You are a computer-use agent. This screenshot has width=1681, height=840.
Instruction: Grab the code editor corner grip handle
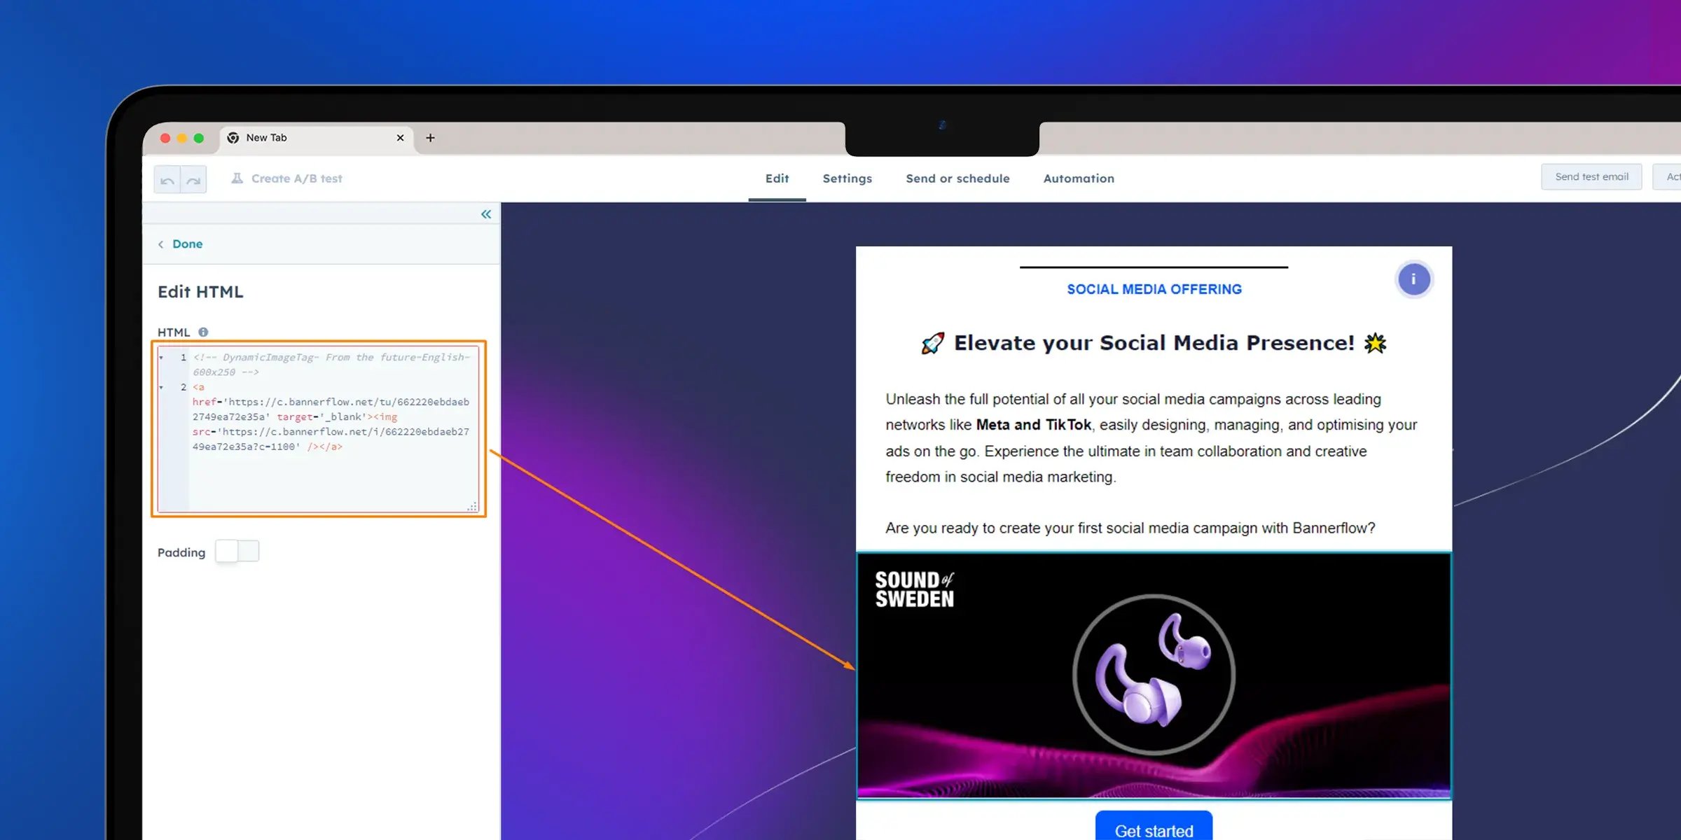pos(473,506)
